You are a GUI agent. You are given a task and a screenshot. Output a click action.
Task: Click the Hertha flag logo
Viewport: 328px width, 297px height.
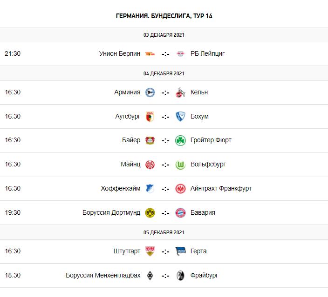tap(180, 251)
